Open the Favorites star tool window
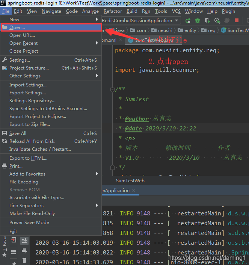The height and width of the screenshot is (265, 249). [5, 254]
